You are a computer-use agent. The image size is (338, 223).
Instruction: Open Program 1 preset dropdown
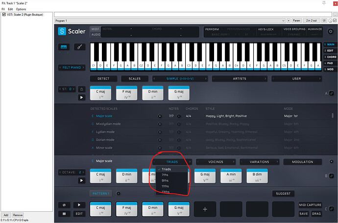click(169, 21)
